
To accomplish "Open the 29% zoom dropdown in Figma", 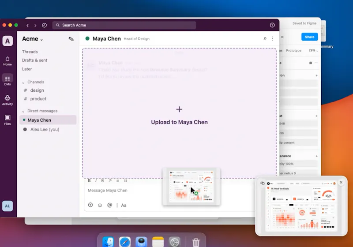I will point(313,50).
